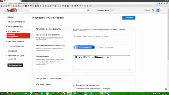Open the folder icon in the taskbar
Viewport: 169px width, 95px height.
102,93
